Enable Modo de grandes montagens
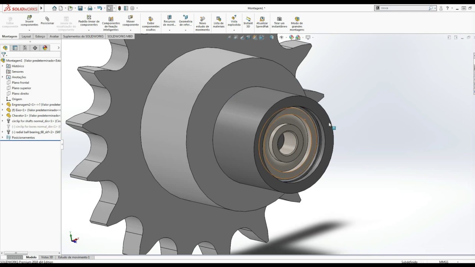Image resolution: width=475 pixels, height=267 pixels. [297, 24]
